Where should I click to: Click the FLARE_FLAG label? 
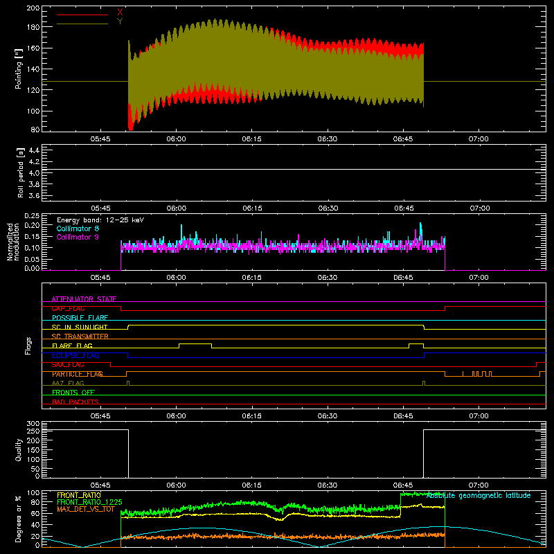coord(72,346)
